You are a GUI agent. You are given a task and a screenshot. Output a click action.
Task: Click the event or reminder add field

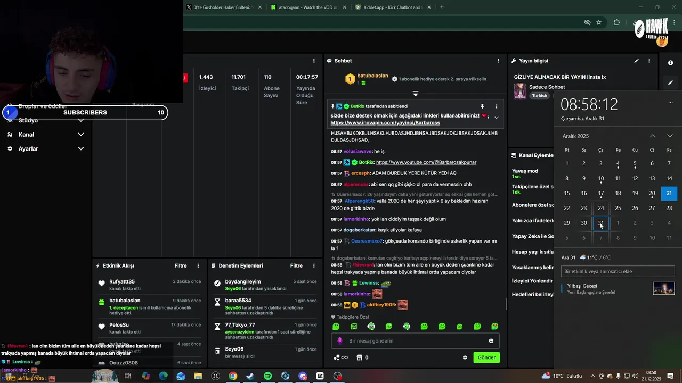point(618,271)
